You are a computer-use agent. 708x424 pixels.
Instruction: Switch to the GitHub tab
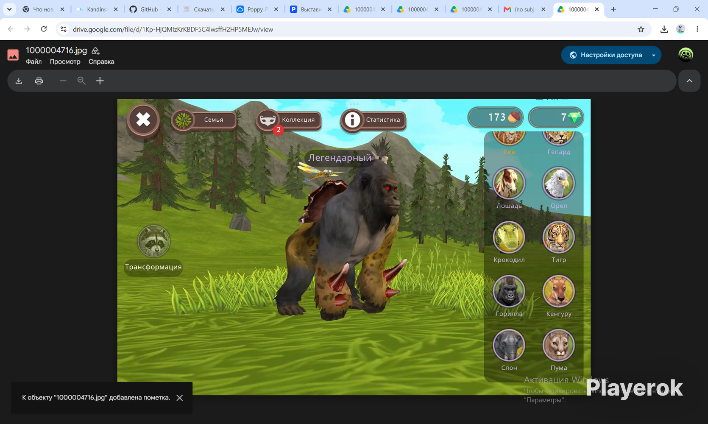click(x=145, y=9)
